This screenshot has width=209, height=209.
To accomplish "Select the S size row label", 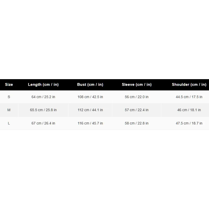I will (x=9, y=97).
